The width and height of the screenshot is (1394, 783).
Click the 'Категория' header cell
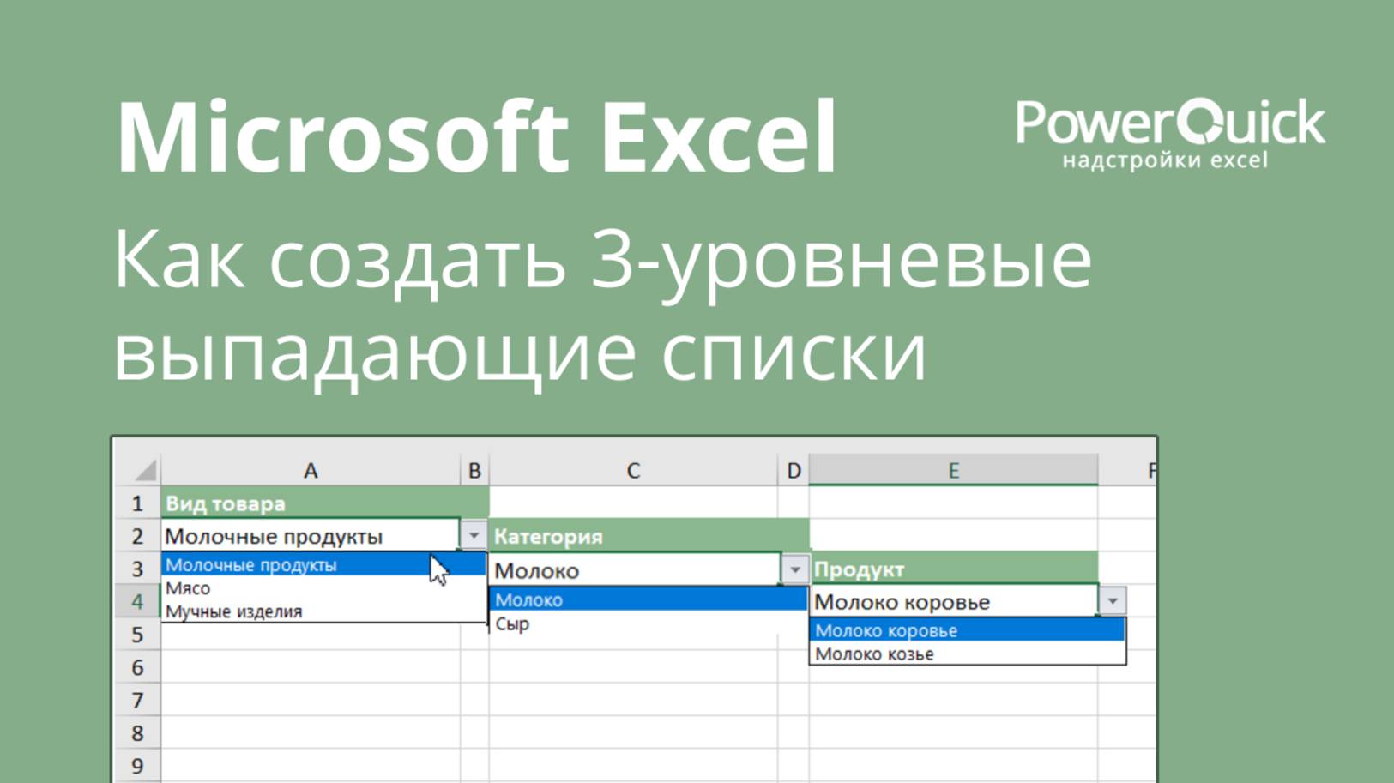coord(649,536)
